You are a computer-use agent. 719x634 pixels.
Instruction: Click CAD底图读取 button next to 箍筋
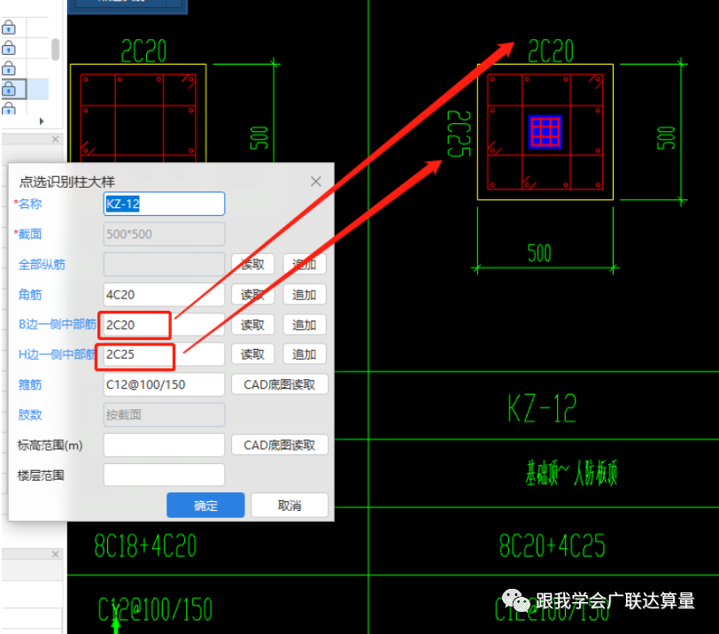280,384
